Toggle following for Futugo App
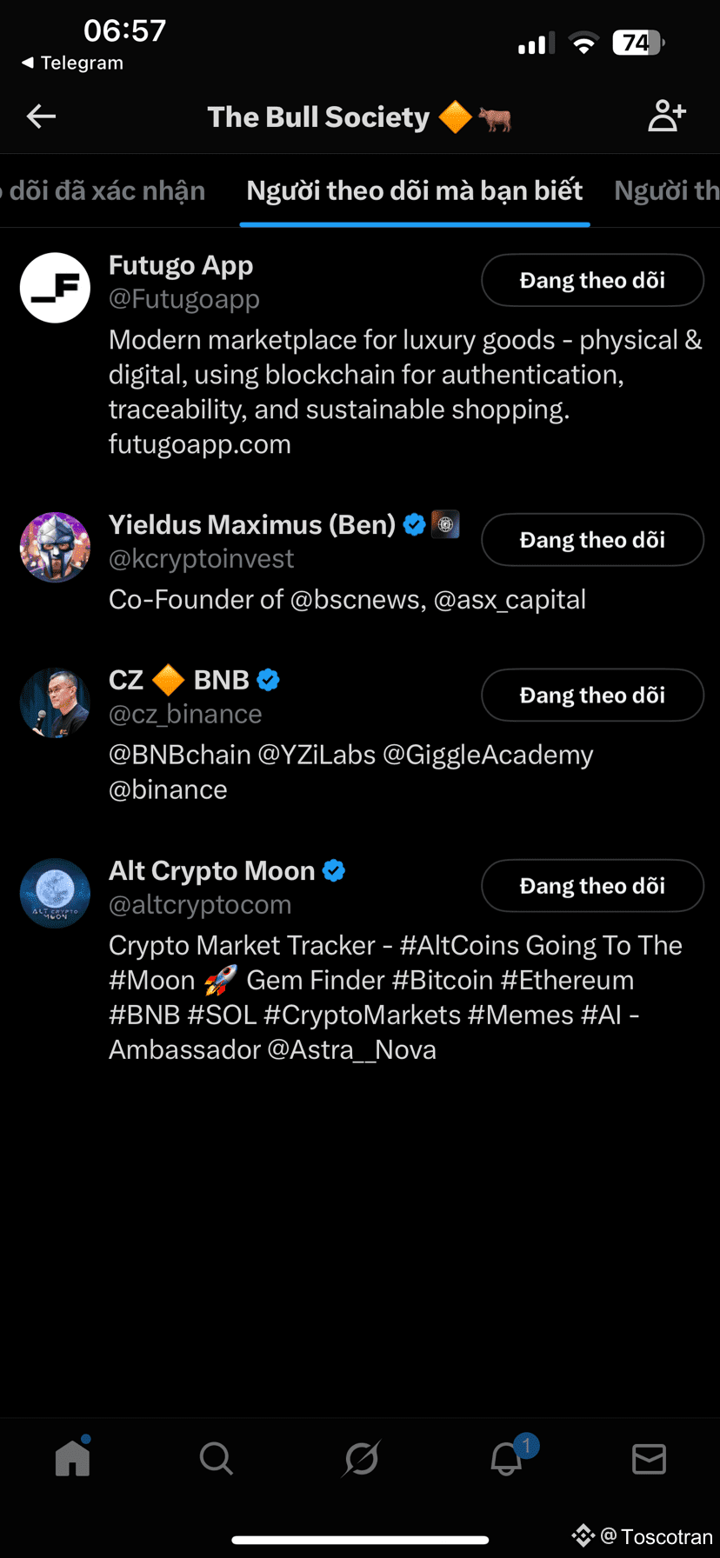Viewport: 720px width, 1558px height. [592, 280]
